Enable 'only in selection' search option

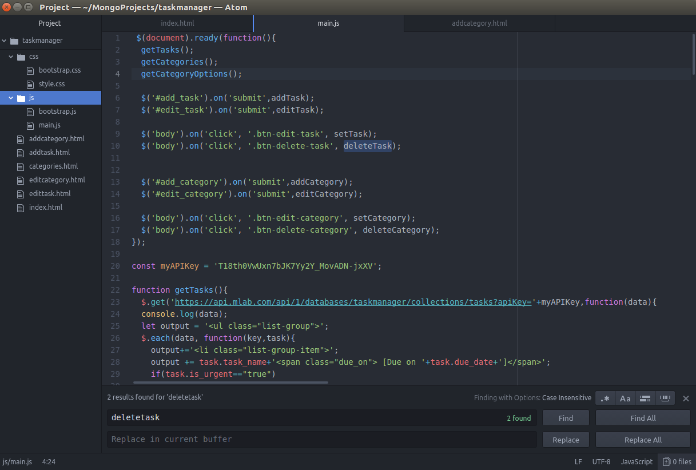645,398
